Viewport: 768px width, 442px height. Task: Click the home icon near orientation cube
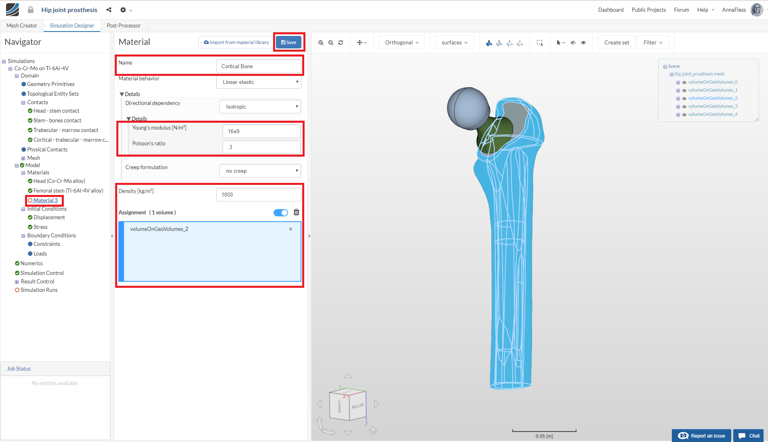(x=372, y=430)
